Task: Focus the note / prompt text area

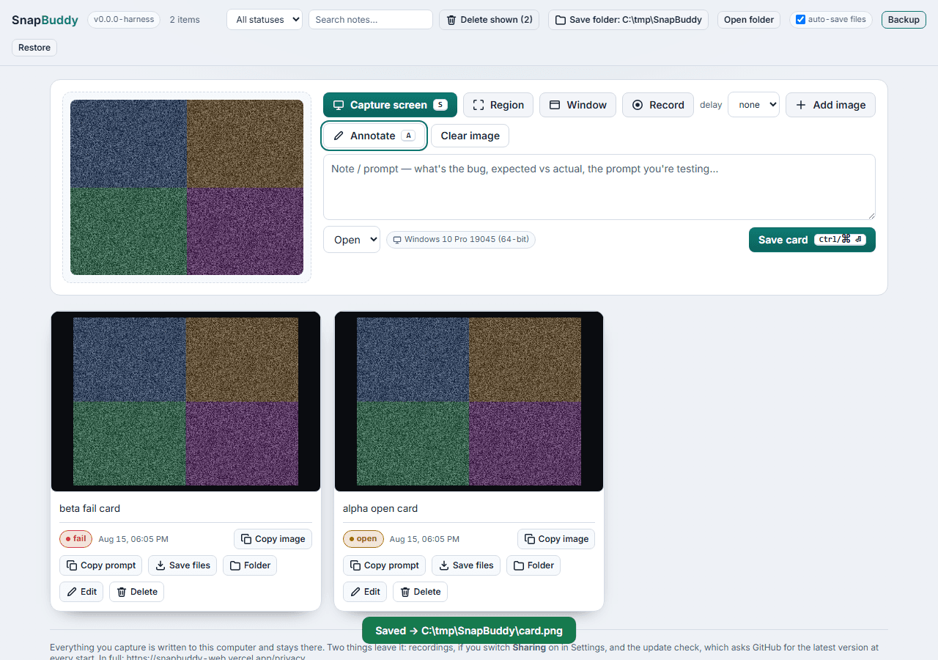Action: [599, 187]
